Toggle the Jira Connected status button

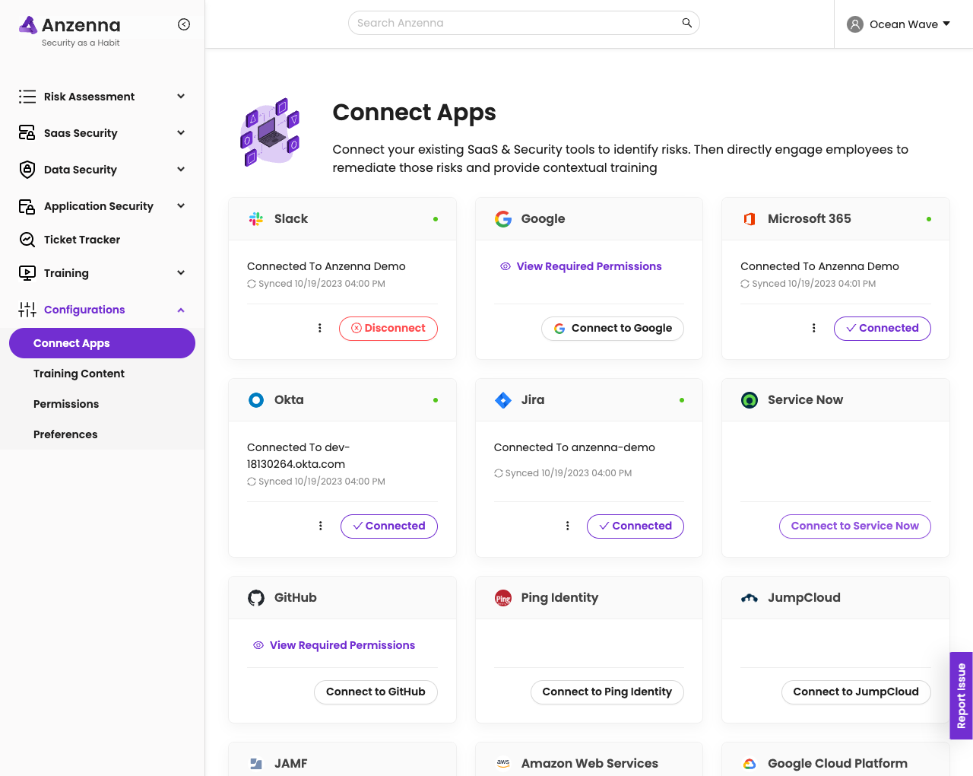point(635,526)
